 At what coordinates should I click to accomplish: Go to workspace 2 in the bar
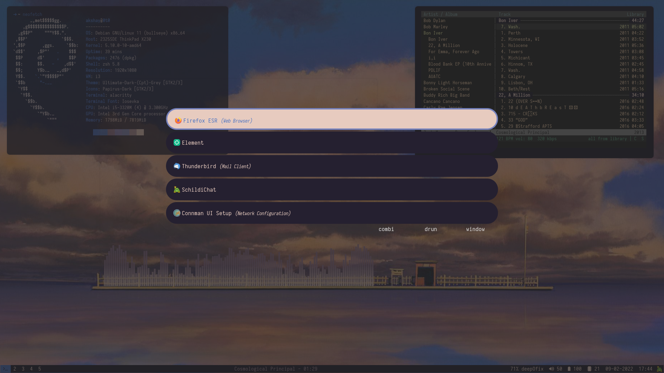[x=15, y=369]
